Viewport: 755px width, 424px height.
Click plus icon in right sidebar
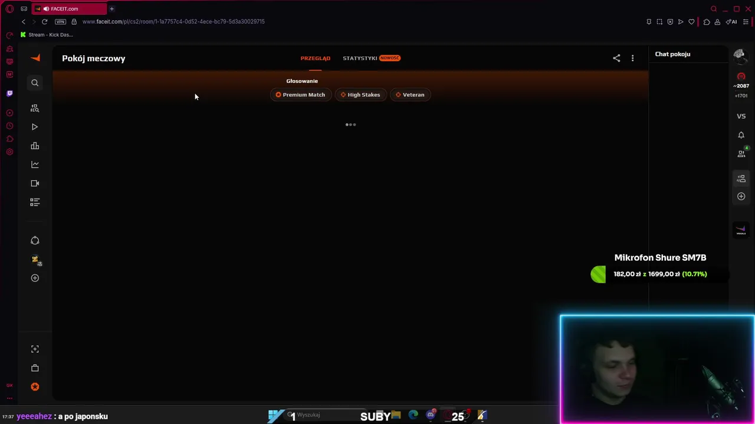tap(741, 197)
